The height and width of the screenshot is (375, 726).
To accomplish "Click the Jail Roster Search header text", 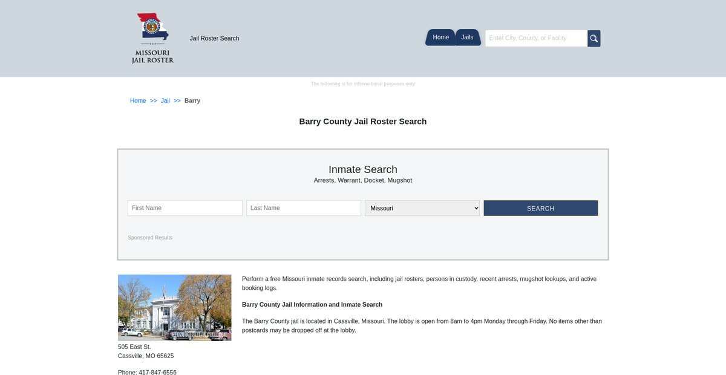I will tap(214, 39).
